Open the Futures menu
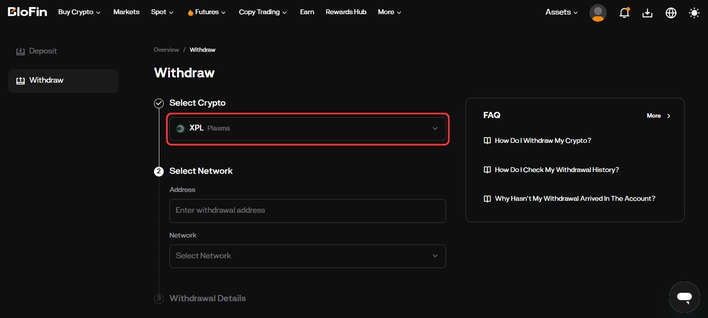 [x=207, y=12]
